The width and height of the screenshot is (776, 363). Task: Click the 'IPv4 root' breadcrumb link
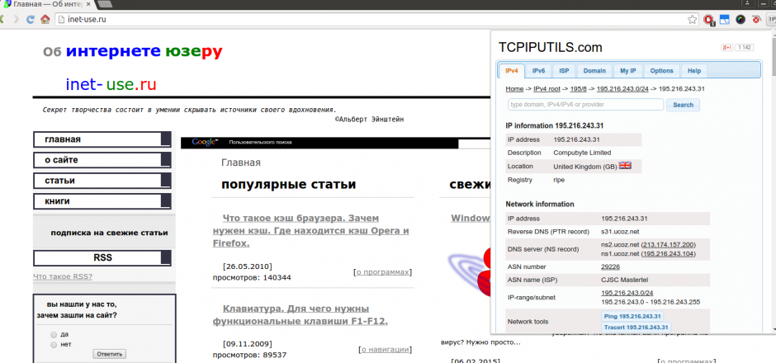(x=547, y=89)
